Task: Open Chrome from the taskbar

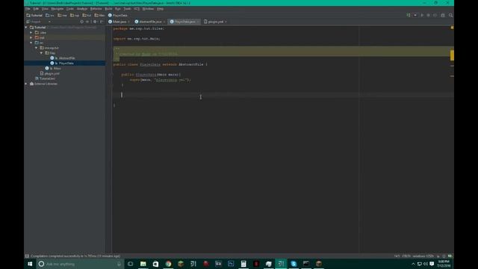Action: (168, 264)
